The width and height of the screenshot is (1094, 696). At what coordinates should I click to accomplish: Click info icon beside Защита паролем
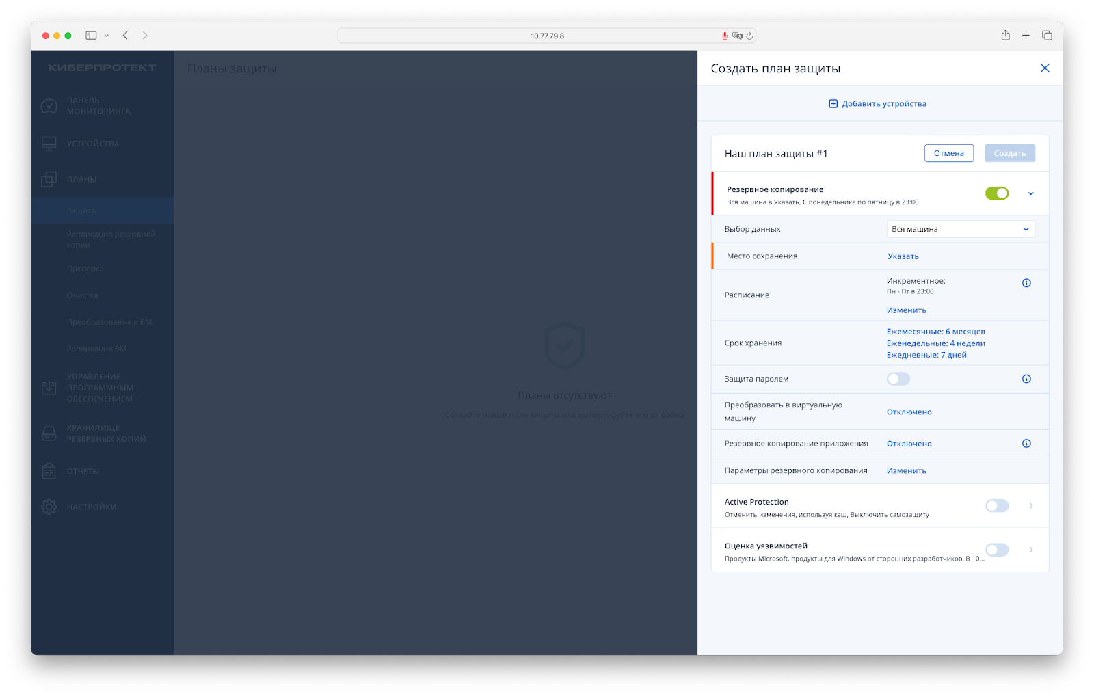[x=1026, y=379]
